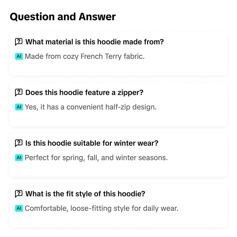The width and height of the screenshot is (237, 237).
Task: Click question icon beside winter wear question
Action: (x=19, y=143)
